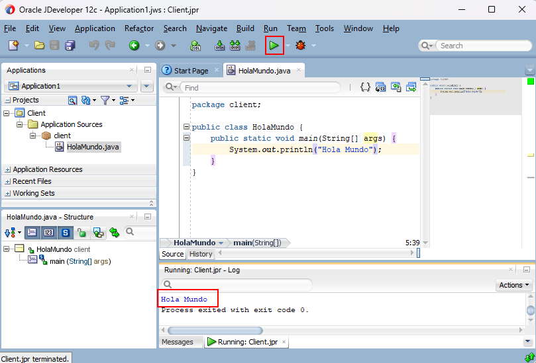Close the HolaMundo.java editor tab
The width and height of the screenshot is (536, 363).
(299, 70)
